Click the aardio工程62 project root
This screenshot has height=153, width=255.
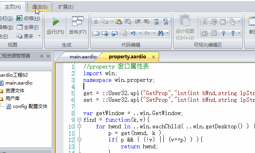pos(14,75)
